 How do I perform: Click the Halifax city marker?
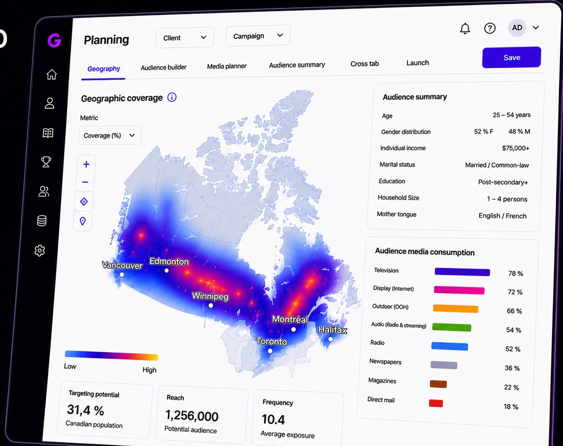coord(331,339)
